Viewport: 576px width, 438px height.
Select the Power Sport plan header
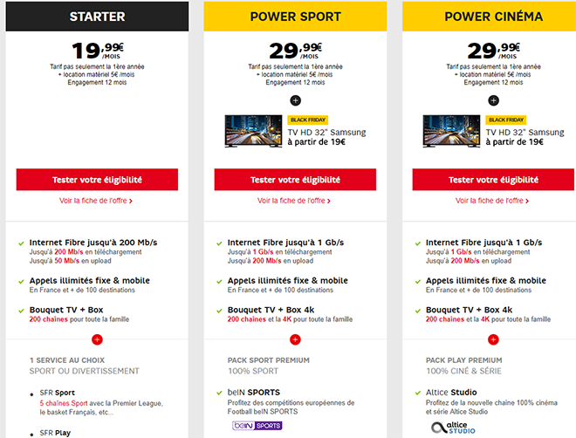tap(295, 17)
